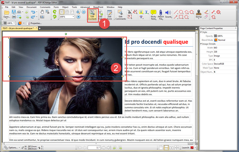Click the page number input field
This screenshot has height=152, width=239.
point(94,147)
